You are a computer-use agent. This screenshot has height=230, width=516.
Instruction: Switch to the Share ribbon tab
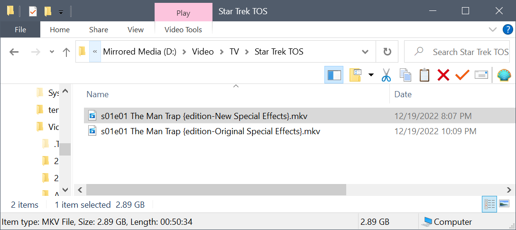(x=98, y=29)
